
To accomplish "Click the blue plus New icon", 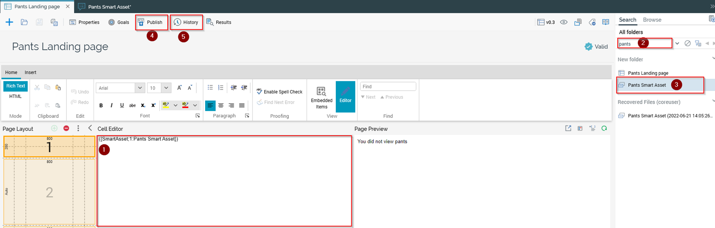I will [9, 22].
